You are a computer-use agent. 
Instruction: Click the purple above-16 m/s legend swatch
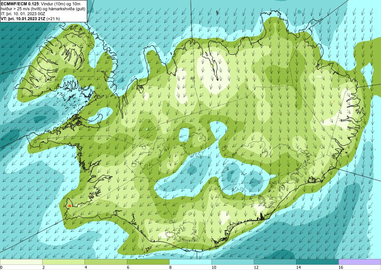(360, 262)
